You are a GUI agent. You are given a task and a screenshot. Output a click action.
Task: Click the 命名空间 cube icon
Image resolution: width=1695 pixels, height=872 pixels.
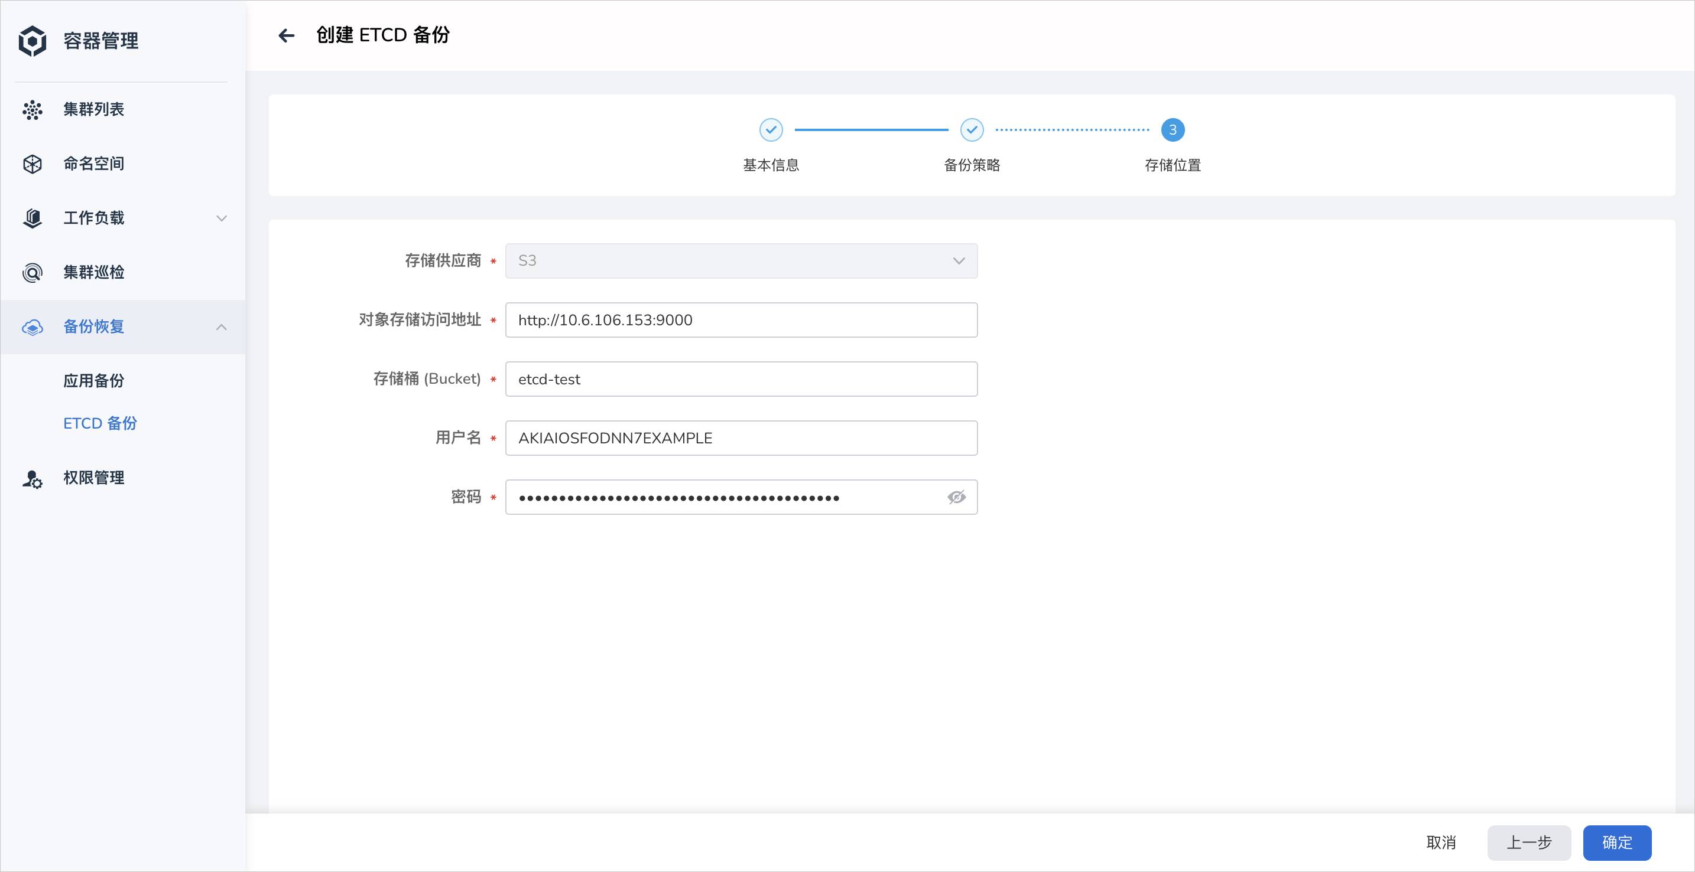(33, 164)
